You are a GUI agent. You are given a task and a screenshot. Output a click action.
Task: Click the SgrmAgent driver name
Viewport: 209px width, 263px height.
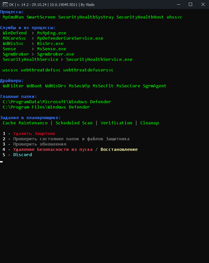[154, 86]
